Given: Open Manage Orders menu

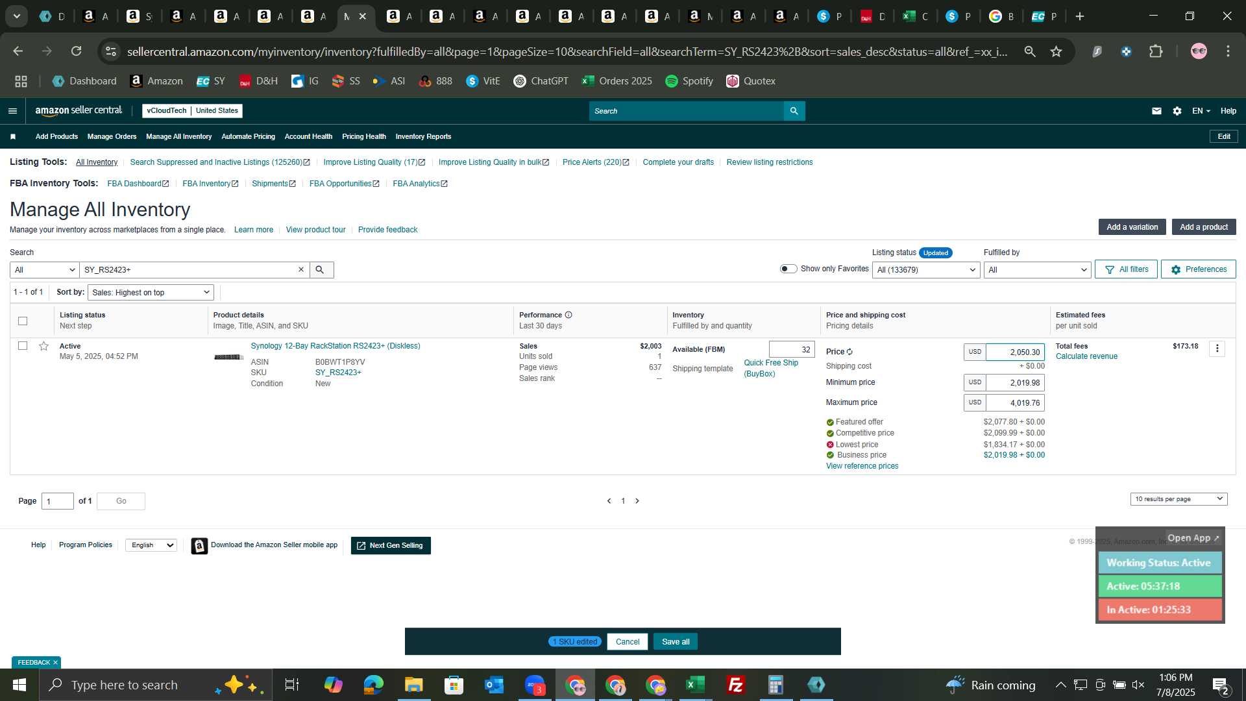Looking at the screenshot, I should point(112,136).
